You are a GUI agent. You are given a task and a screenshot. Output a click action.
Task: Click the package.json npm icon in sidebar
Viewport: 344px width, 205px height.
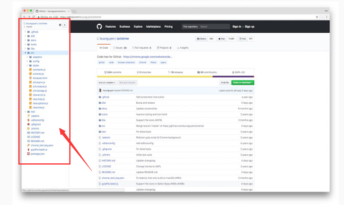28,154
